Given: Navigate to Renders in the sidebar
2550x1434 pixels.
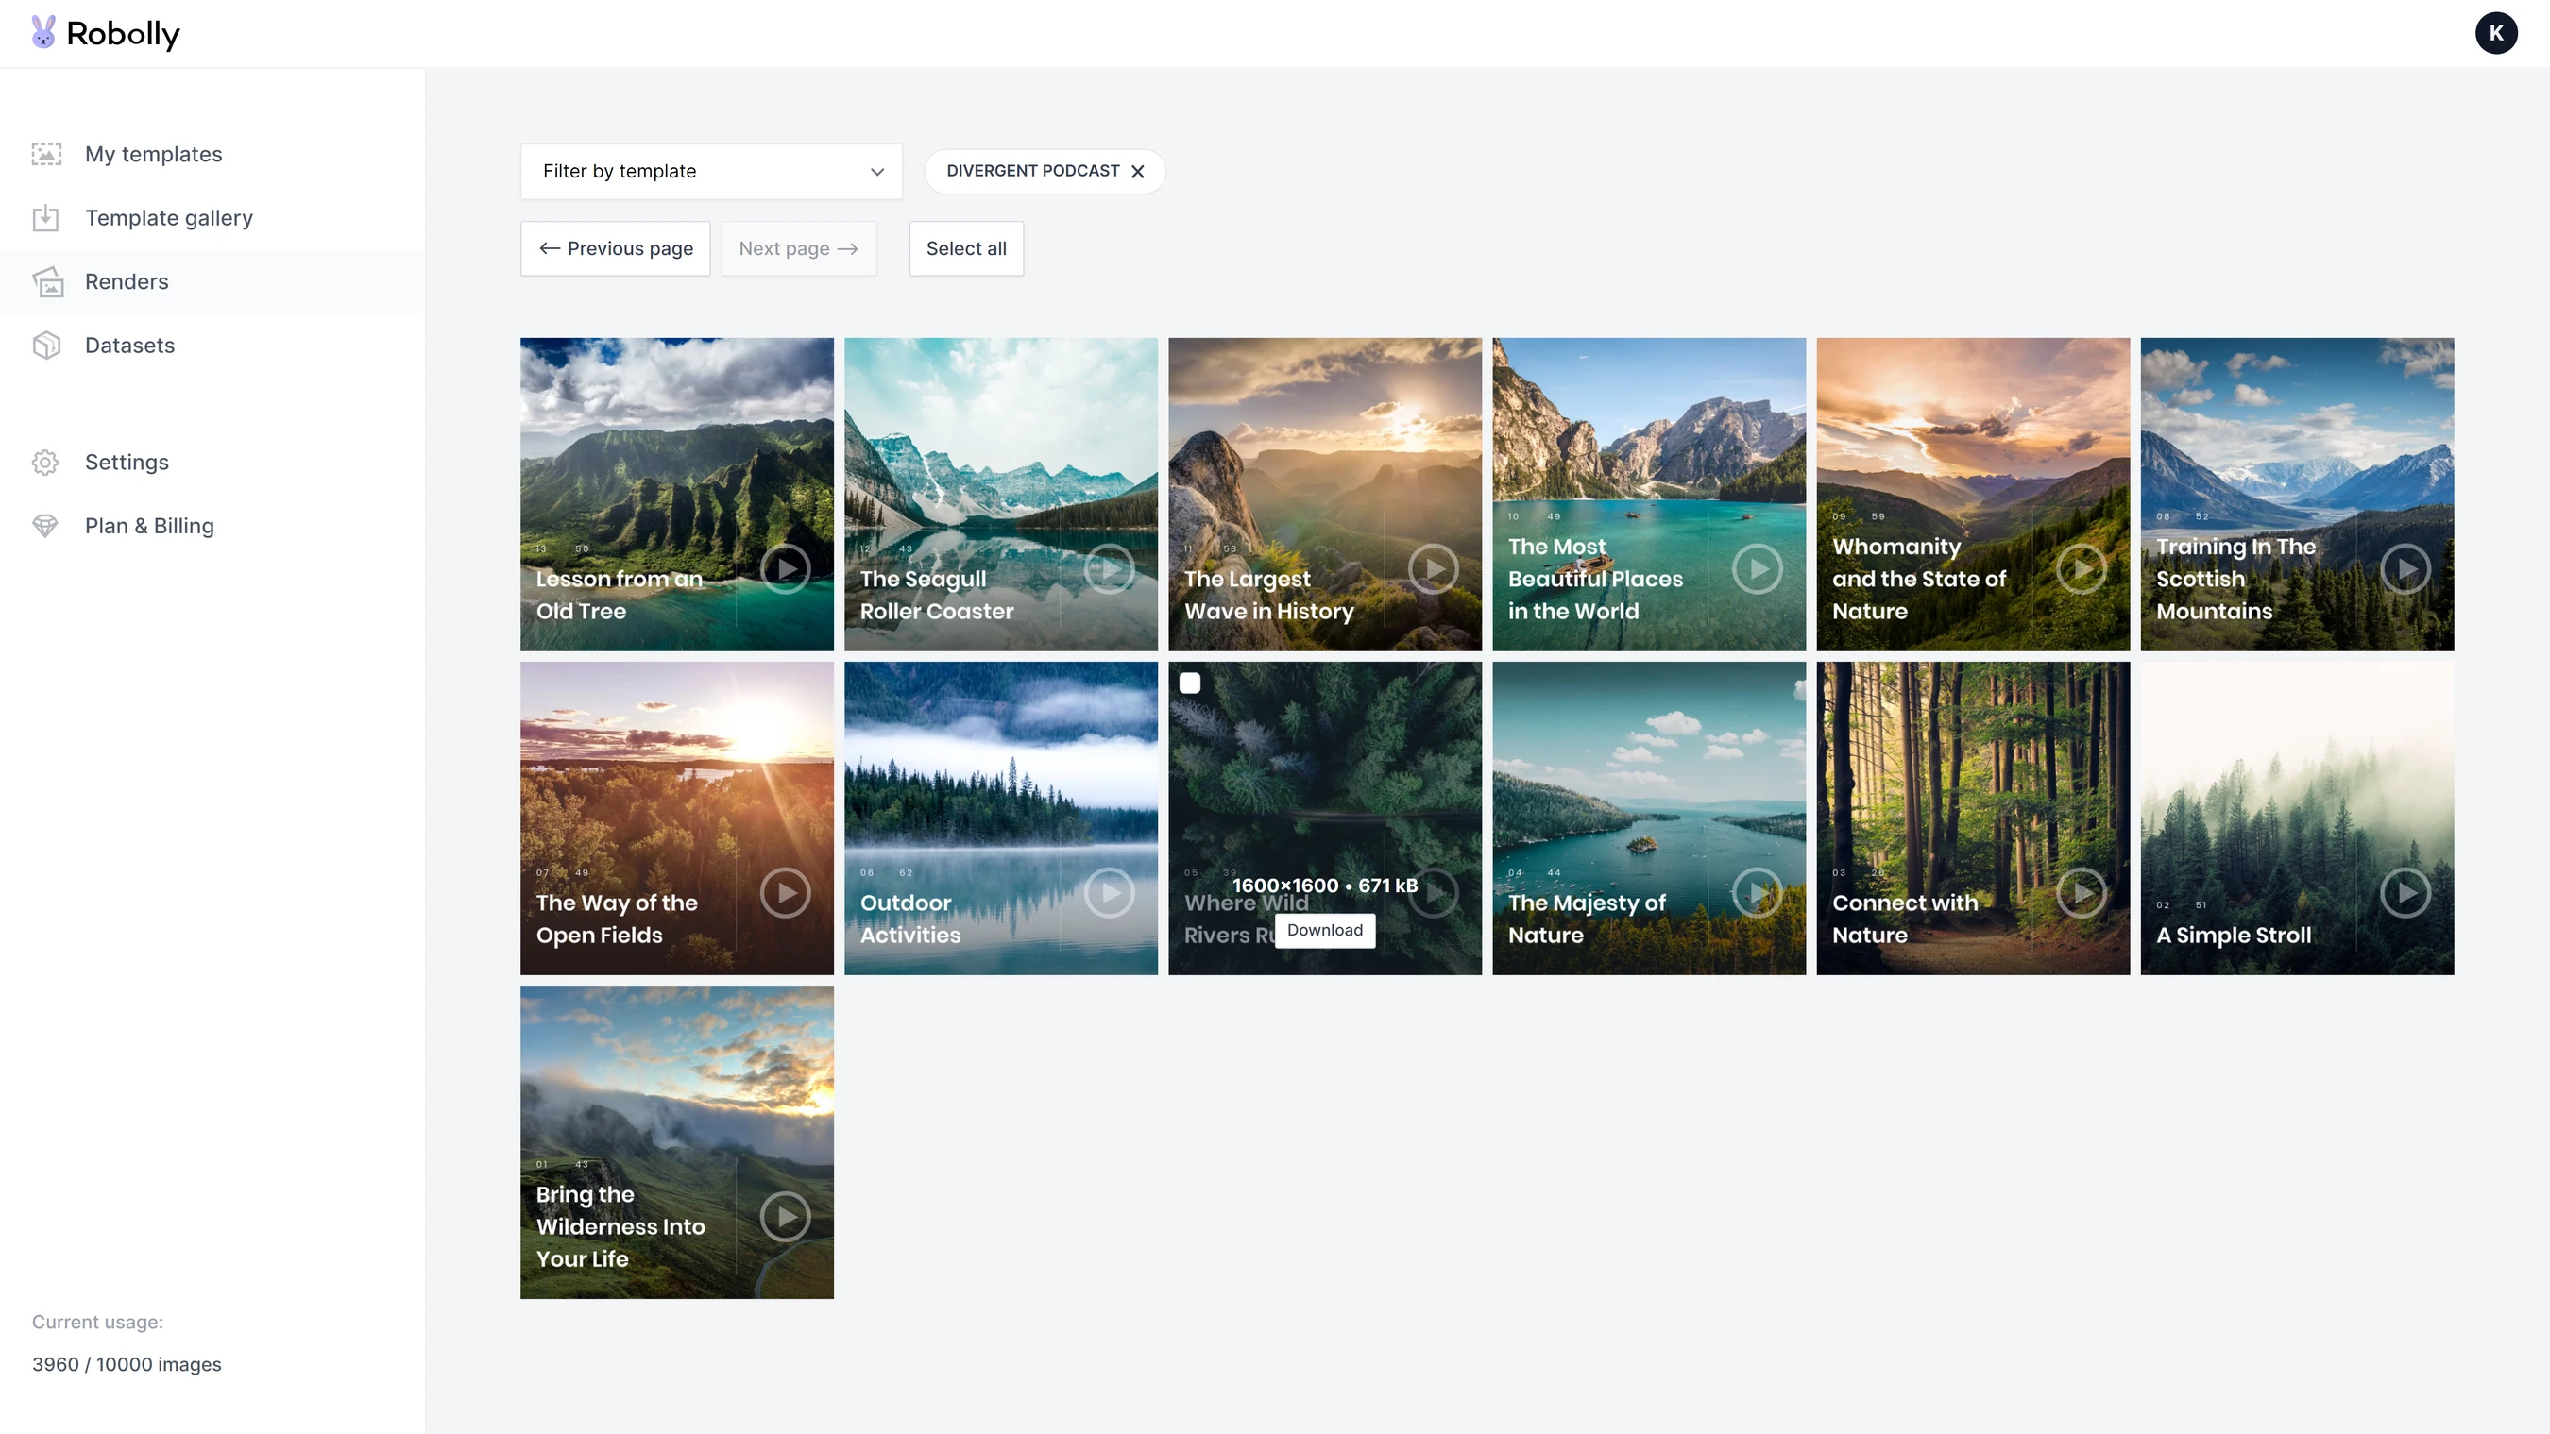Looking at the screenshot, I should (126, 282).
